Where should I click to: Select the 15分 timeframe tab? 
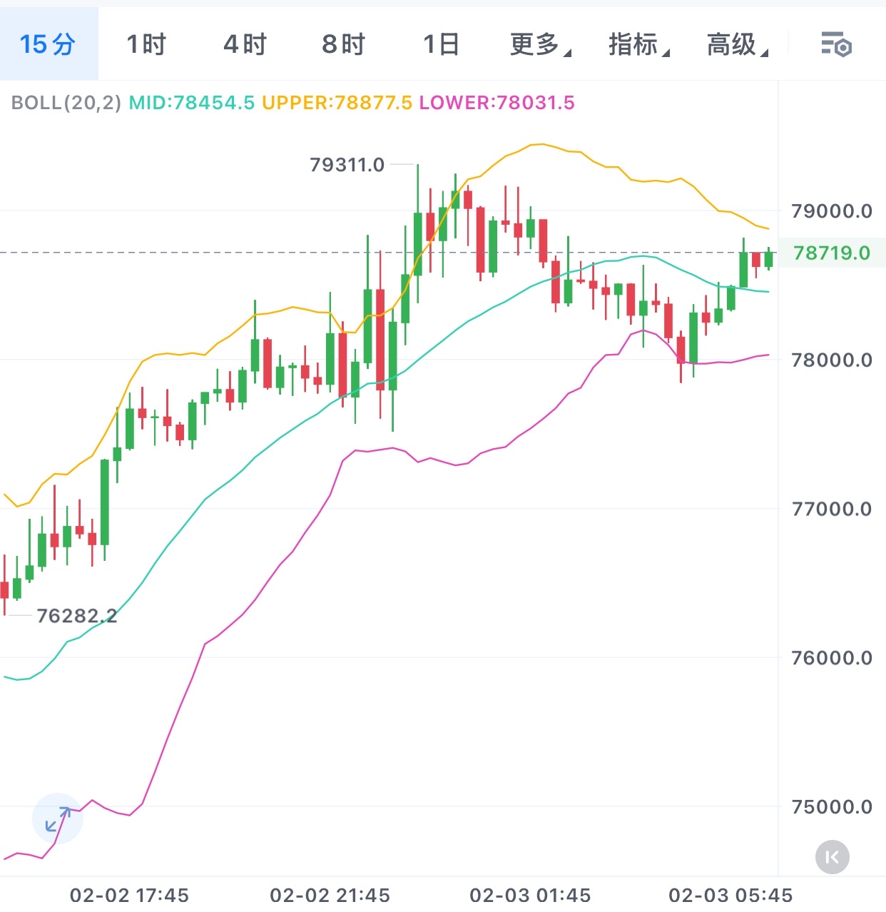pos(48,44)
